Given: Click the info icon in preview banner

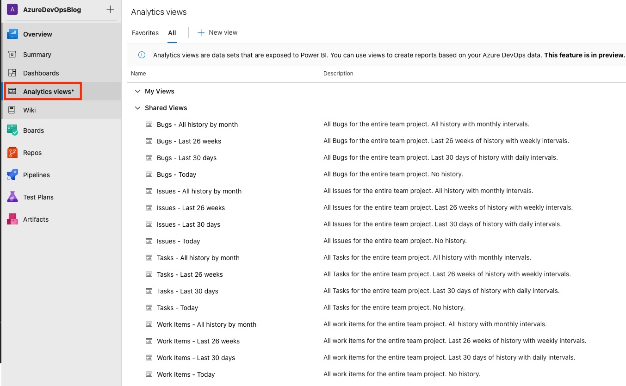Looking at the screenshot, I should (142, 55).
